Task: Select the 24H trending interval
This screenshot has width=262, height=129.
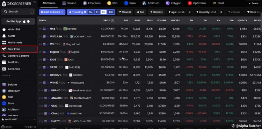Action: point(111,12)
